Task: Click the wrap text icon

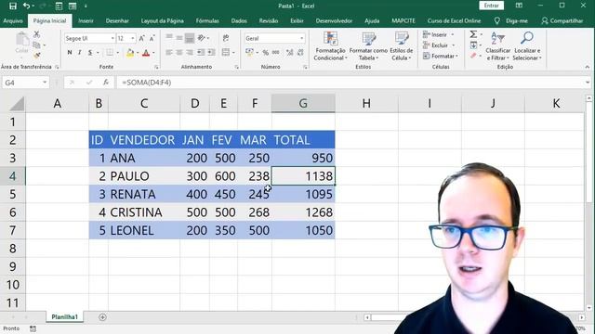Action: 226,38
